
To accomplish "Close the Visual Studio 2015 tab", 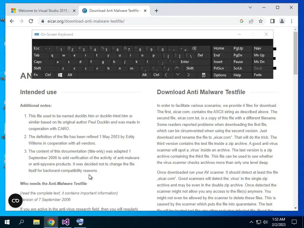I will tap(74, 11).
